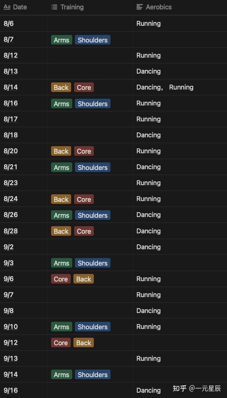Image resolution: width=227 pixels, height=398 pixels.
Task: Open the Aerobics column header options
Action: click(159, 7)
